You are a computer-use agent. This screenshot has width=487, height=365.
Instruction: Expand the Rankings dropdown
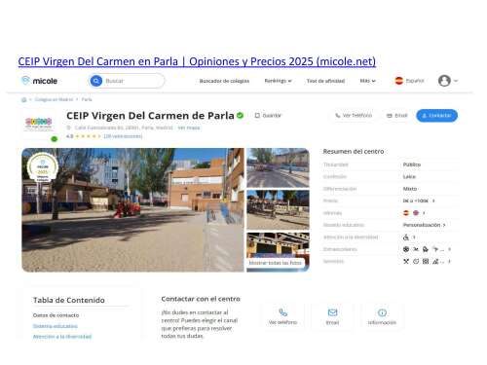(x=278, y=81)
